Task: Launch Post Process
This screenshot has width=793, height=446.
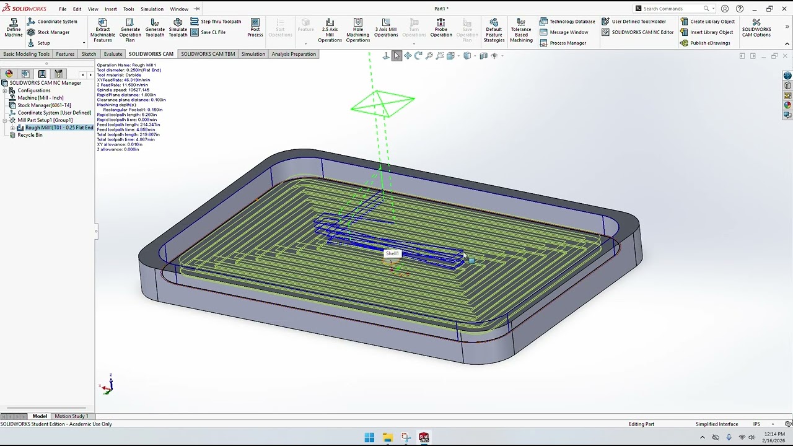Action: (x=255, y=27)
